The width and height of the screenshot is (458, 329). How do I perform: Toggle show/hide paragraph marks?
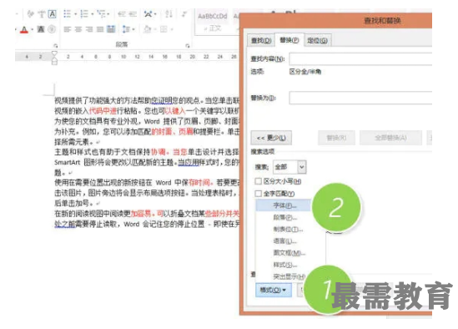(x=184, y=13)
